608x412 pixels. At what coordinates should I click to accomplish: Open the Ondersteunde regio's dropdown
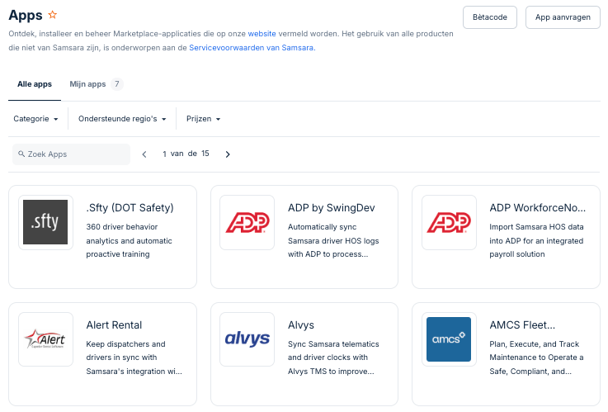click(122, 119)
